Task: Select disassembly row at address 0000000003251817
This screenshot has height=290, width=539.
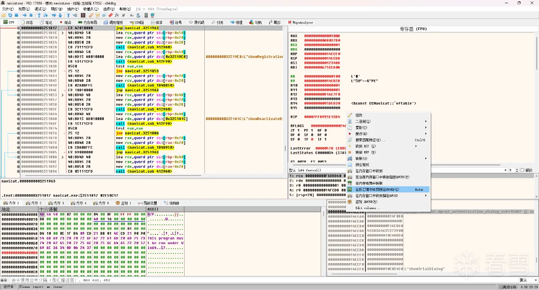Action: [151, 28]
